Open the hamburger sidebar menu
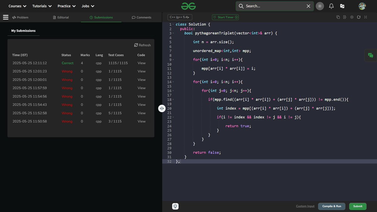Screen dimensions: 377x212 [6, 17]
